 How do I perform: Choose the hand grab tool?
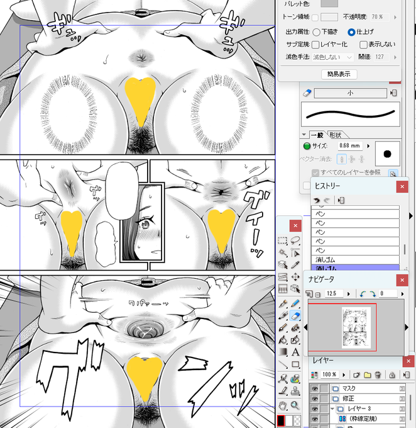coord(283,405)
